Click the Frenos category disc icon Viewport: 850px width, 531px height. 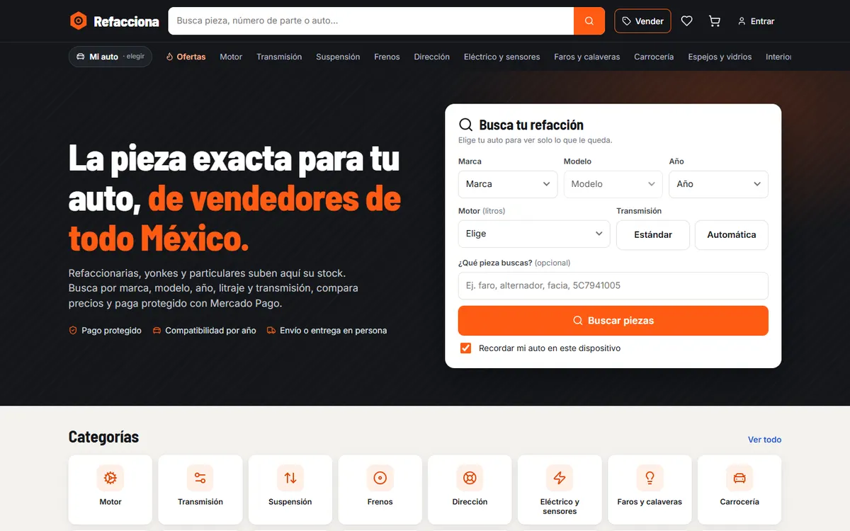point(380,478)
